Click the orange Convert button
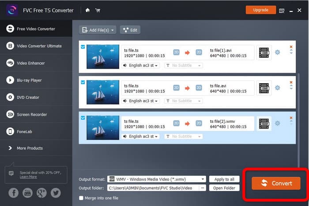This screenshot has height=206, width=309. (276, 183)
